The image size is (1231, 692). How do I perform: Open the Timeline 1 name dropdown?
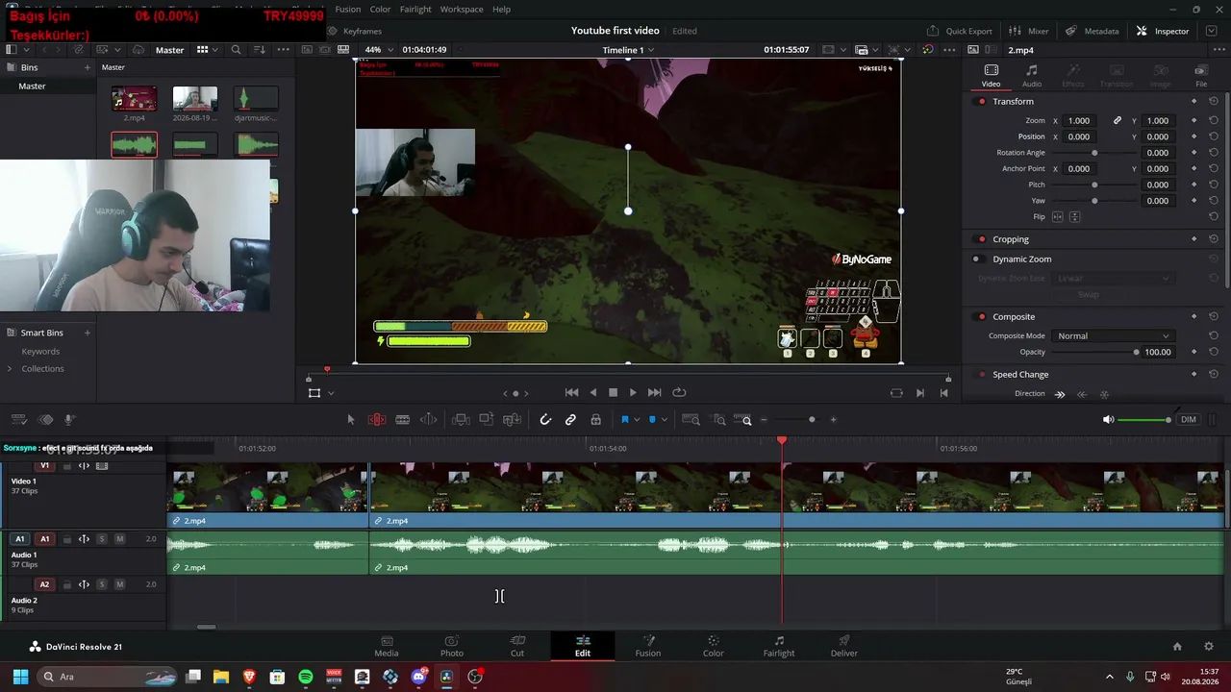[x=629, y=50]
